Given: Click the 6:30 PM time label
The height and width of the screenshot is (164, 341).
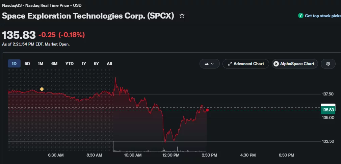Looking at the screenshot, I should pyautogui.click(x=286, y=155).
